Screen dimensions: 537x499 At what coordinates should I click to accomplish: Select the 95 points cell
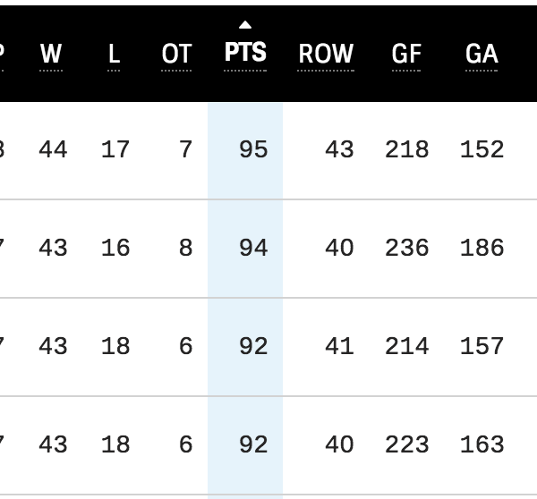[253, 149]
